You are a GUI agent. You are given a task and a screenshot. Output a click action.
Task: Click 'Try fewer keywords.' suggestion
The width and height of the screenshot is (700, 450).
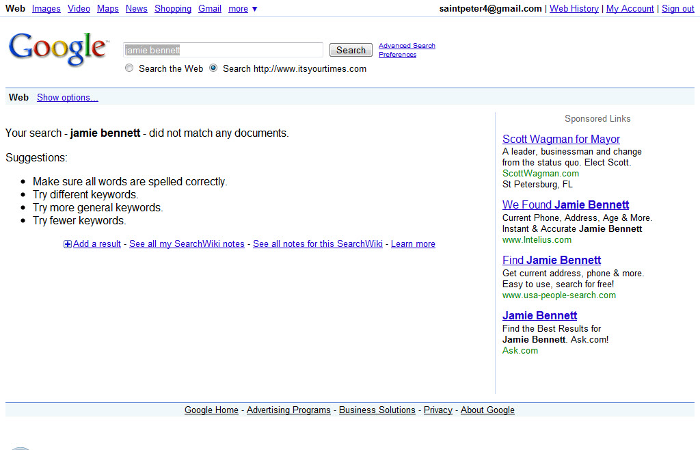(x=79, y=220)
